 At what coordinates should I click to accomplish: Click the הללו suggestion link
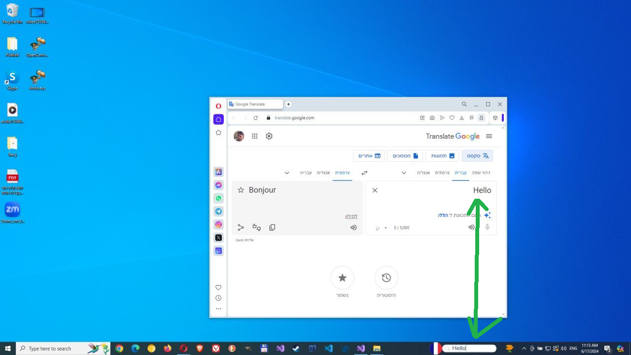(x=443, y=215)
